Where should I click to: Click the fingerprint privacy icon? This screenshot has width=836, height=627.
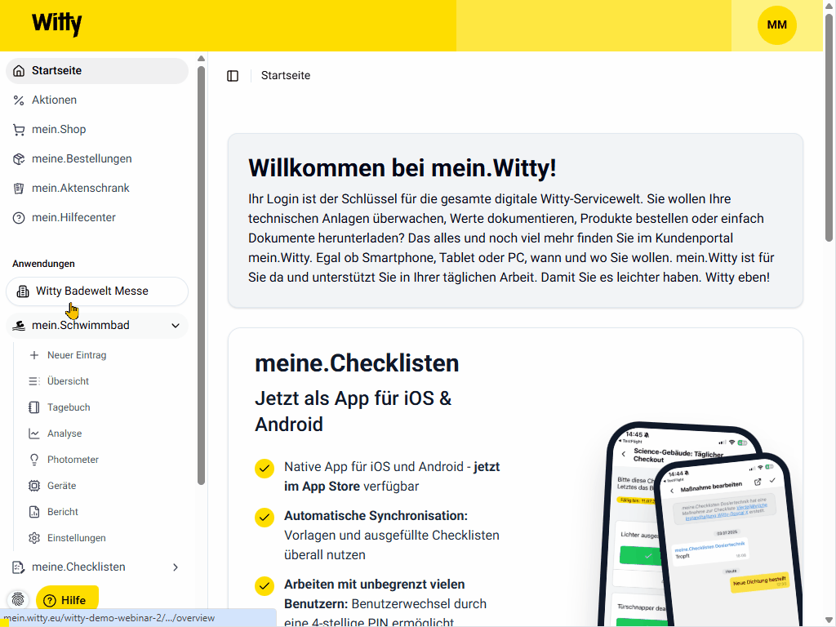(18, 599)
